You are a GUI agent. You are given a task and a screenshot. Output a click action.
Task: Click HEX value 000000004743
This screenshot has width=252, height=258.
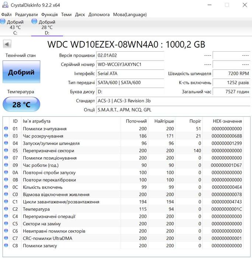(227, 202)
